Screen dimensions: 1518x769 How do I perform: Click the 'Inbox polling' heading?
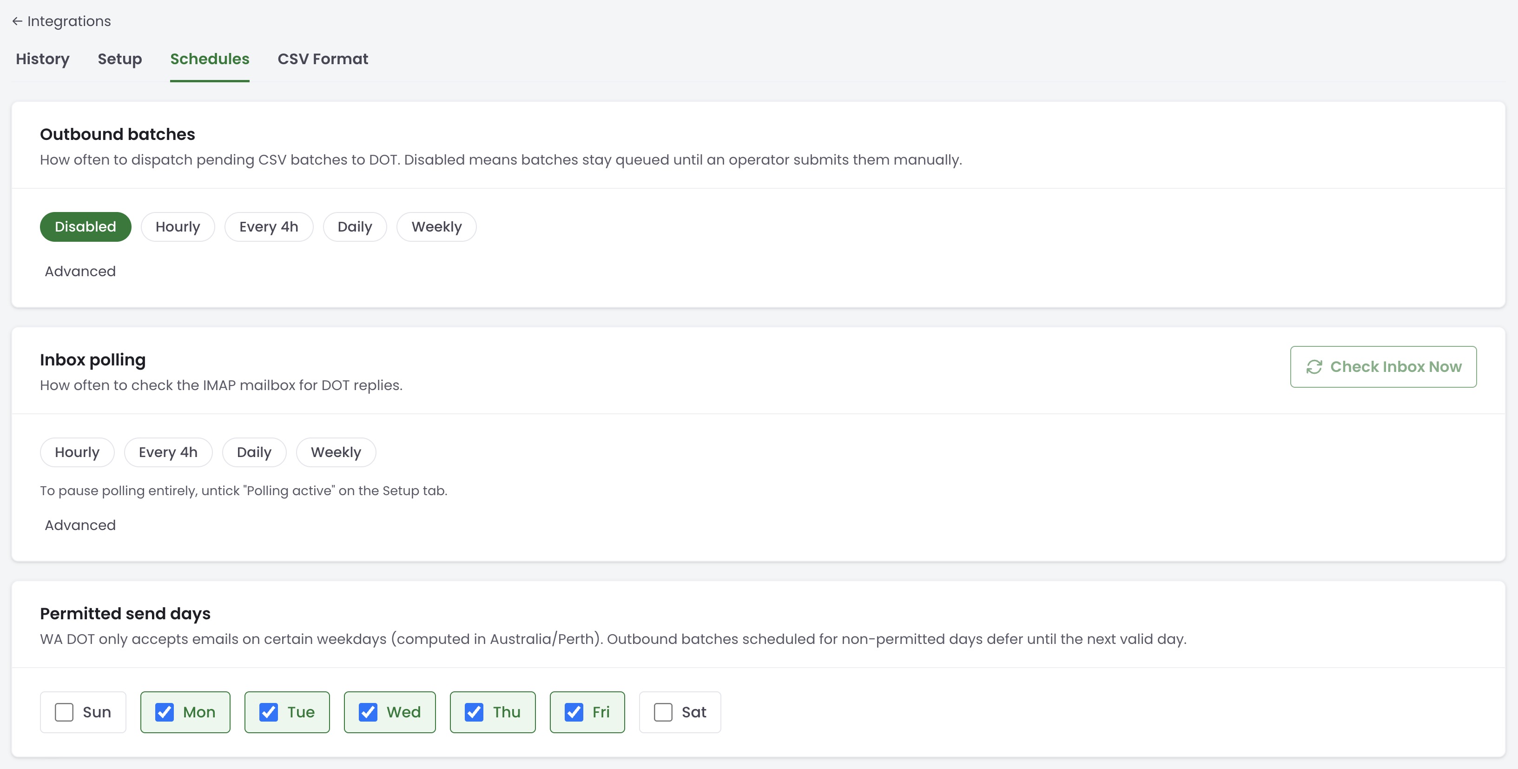[x=92, y=360]
